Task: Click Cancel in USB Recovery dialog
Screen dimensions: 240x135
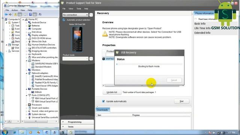Action: (x=174, y=80)
